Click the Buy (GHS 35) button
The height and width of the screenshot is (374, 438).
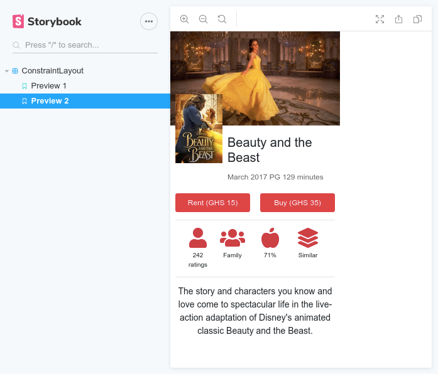coord(297,203)
